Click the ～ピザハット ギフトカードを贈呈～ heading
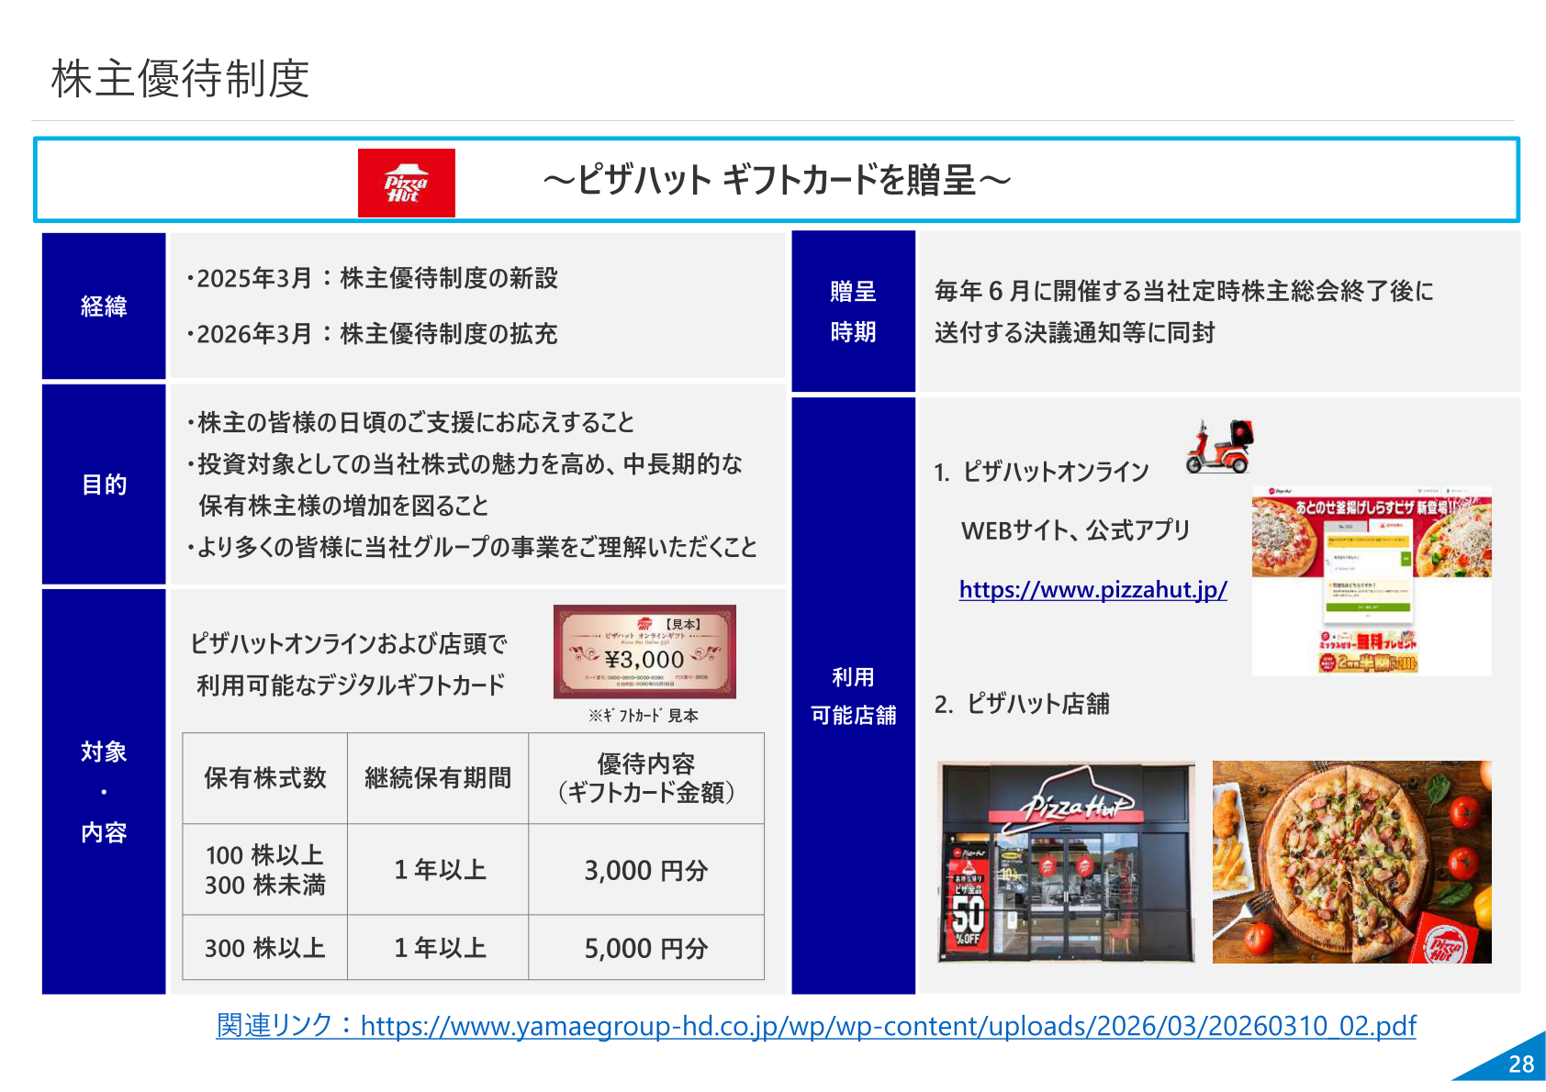This screenshot has height=1092, width=1546. tap(776, 180)
